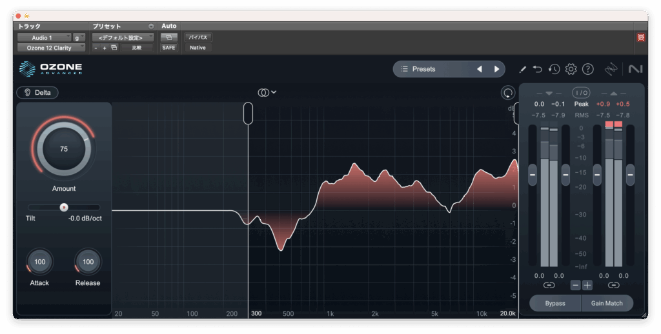Go to the next preset arrow
Screen dimensions: 661x334
coord(496,69)
